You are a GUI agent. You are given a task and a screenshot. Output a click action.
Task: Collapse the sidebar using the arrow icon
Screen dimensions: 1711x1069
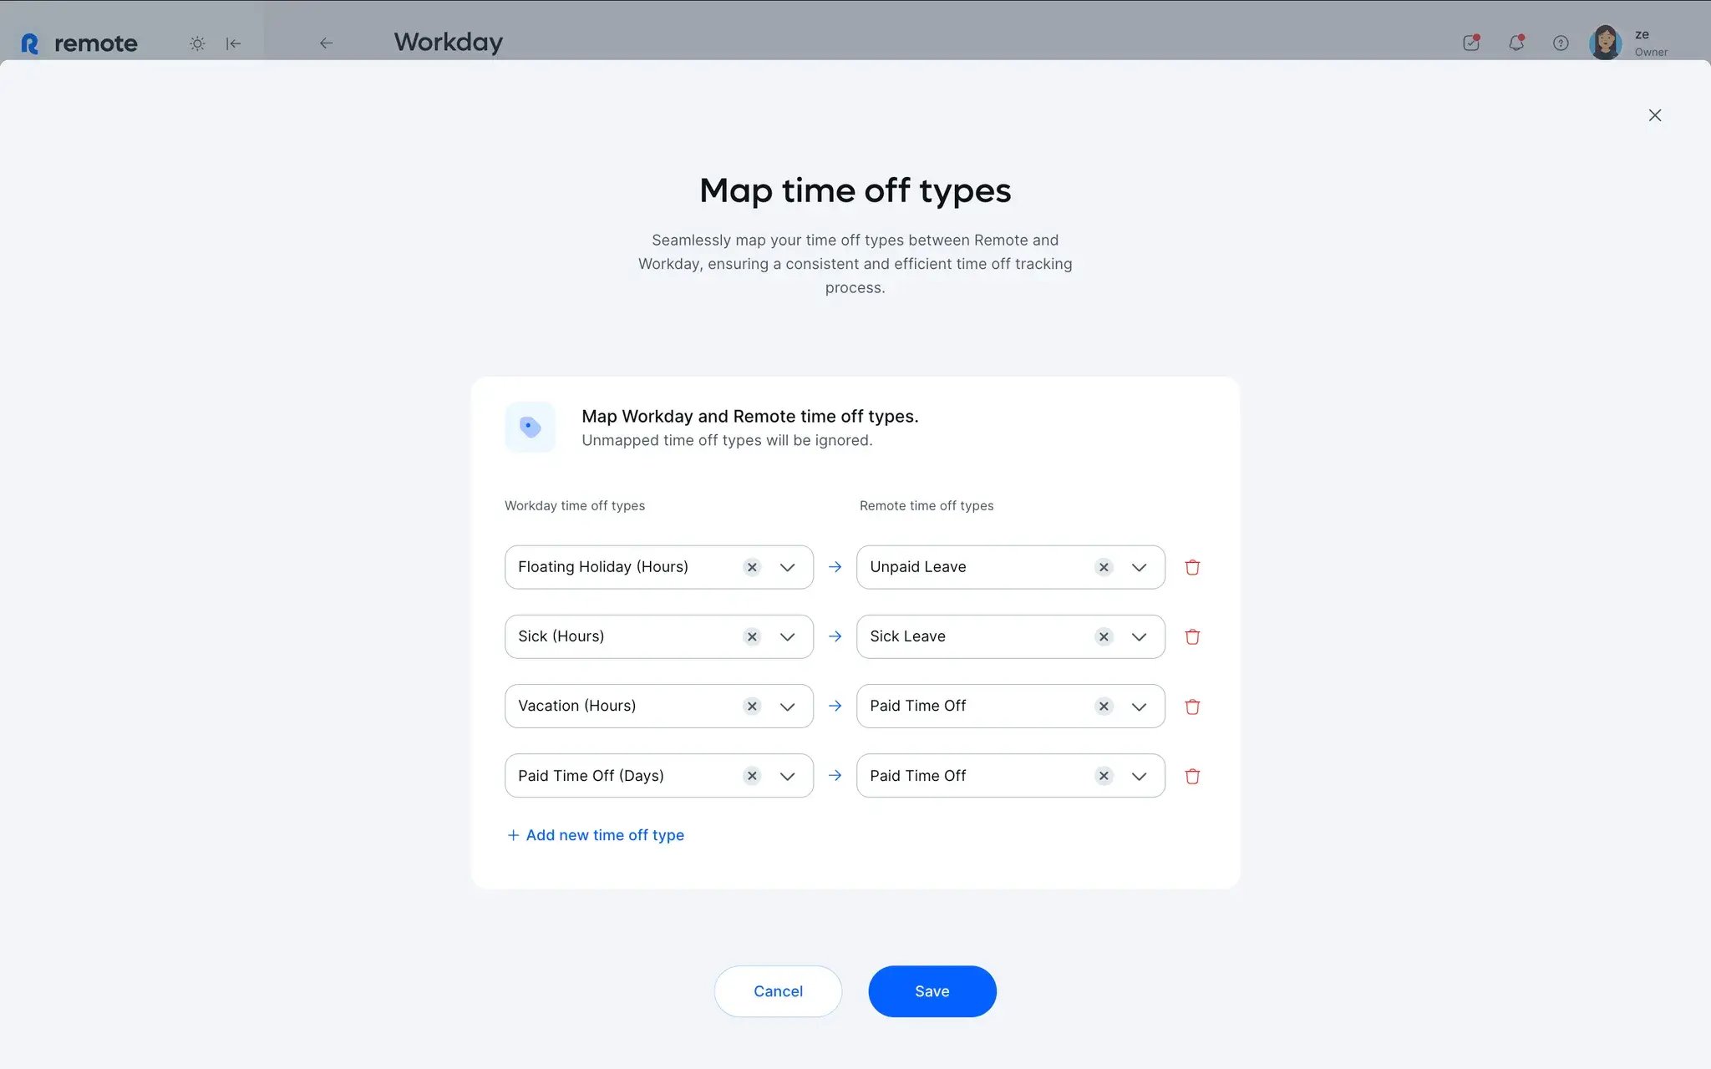pyautogui.click(x=233, y=43)
